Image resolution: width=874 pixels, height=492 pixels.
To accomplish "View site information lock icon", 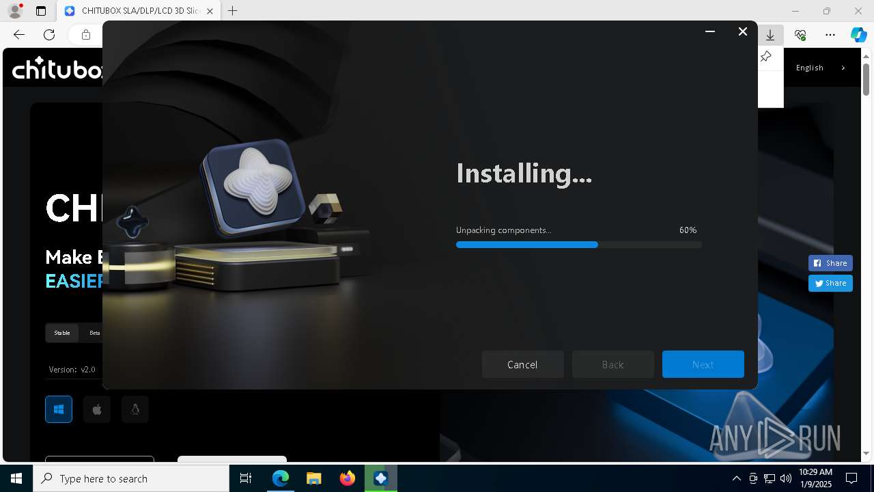I will [86, 35].
